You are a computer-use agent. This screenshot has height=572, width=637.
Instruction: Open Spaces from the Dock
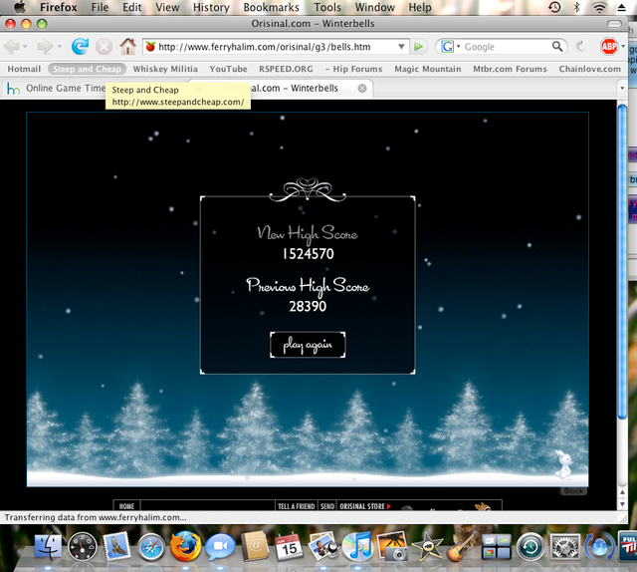pos(496,546)
